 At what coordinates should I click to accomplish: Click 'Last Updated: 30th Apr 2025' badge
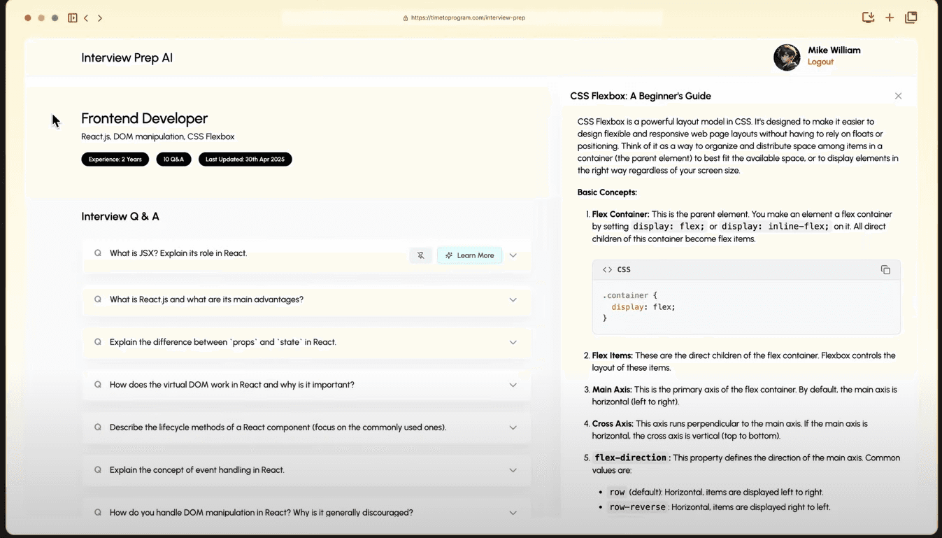(245, 160)
